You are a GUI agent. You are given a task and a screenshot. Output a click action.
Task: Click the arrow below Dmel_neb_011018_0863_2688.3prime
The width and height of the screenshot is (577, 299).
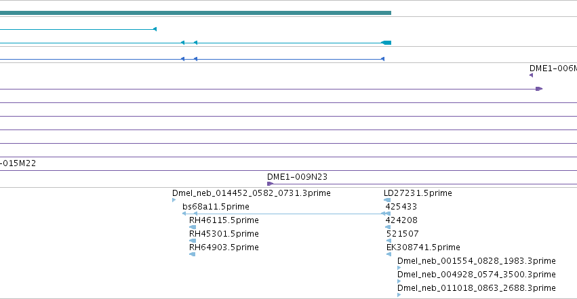399,294
